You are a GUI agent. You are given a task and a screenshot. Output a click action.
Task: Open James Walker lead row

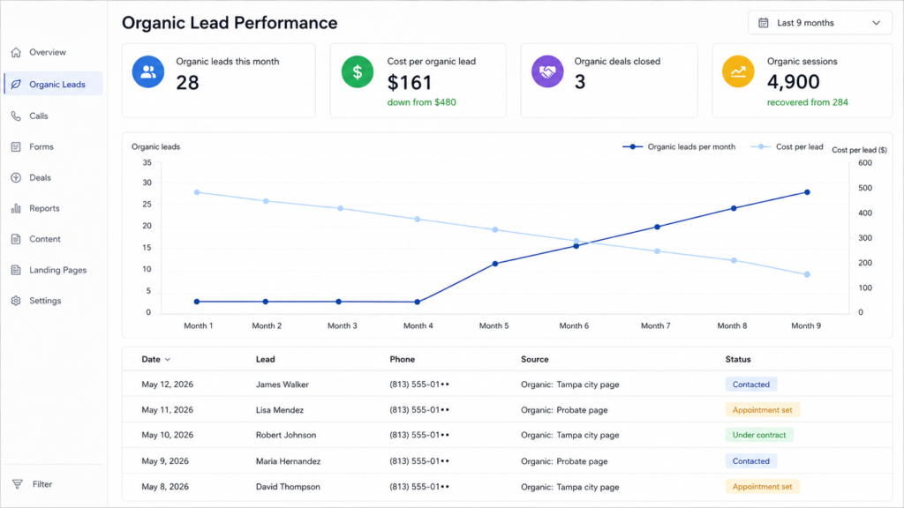pyautogui.click(x=507, y=385)
